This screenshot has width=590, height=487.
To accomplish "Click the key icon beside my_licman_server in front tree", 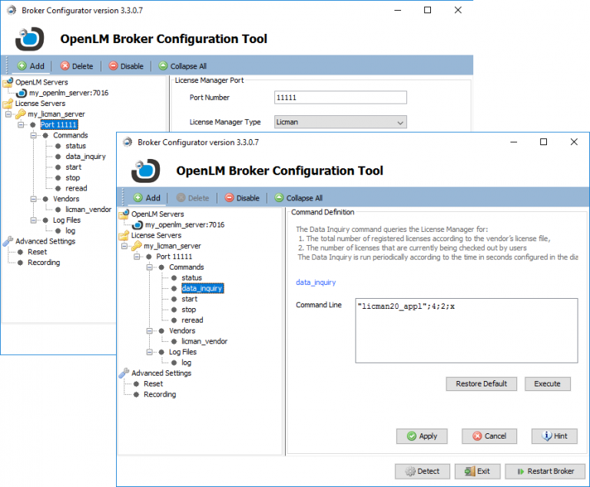I will pos(137,246).
